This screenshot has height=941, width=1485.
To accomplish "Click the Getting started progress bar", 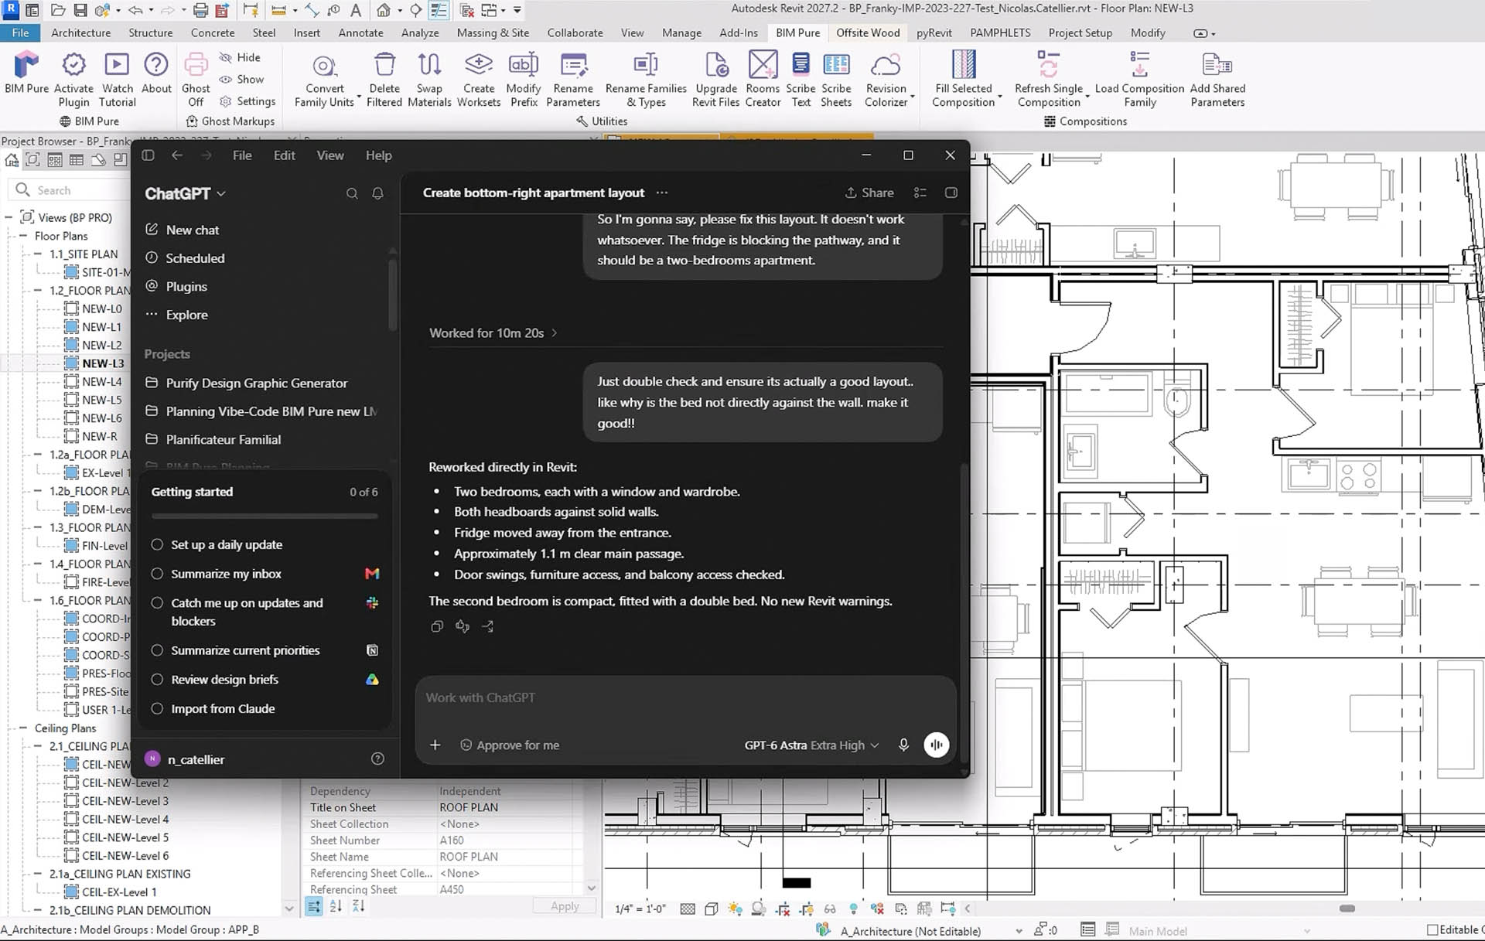I will point(265,516).
